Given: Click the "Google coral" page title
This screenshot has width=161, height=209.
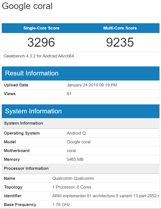Looking at the screenshot, I should (x=27, y=6).
